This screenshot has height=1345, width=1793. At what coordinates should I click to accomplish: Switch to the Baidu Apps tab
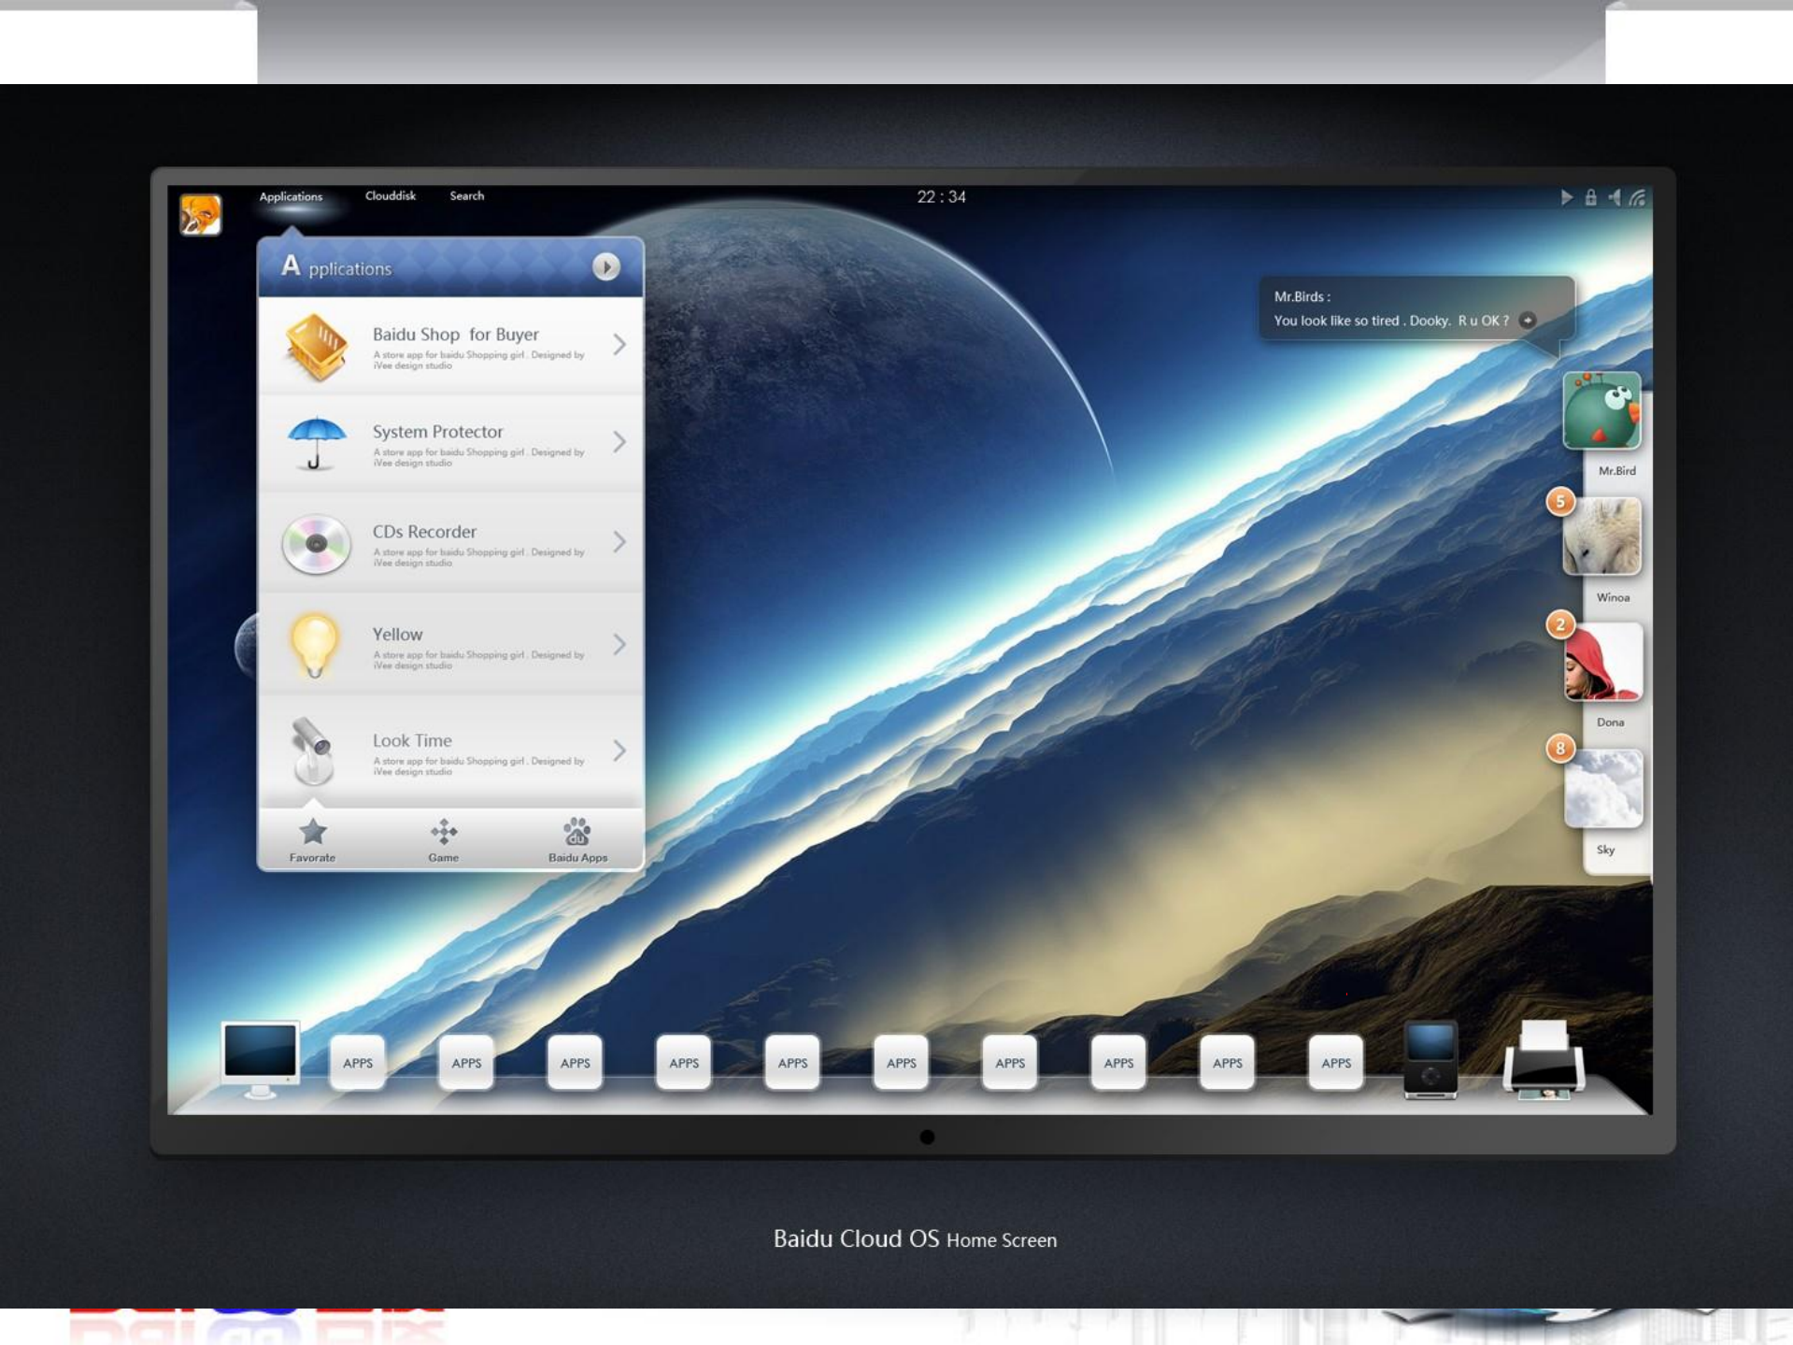click(577, 840)
